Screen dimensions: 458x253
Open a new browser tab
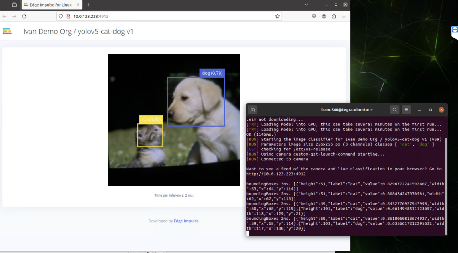pyautogui.click(x=88, y=5)
